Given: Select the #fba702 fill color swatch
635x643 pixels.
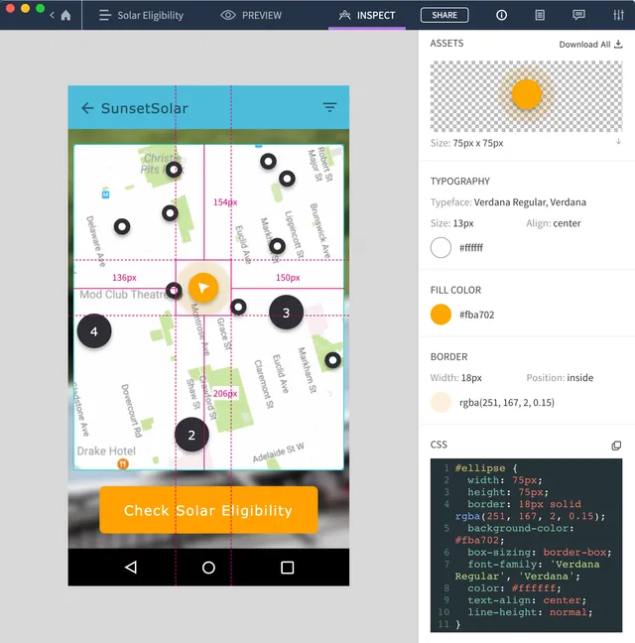Looking at the screenshot, I should [x=442, y=315].
